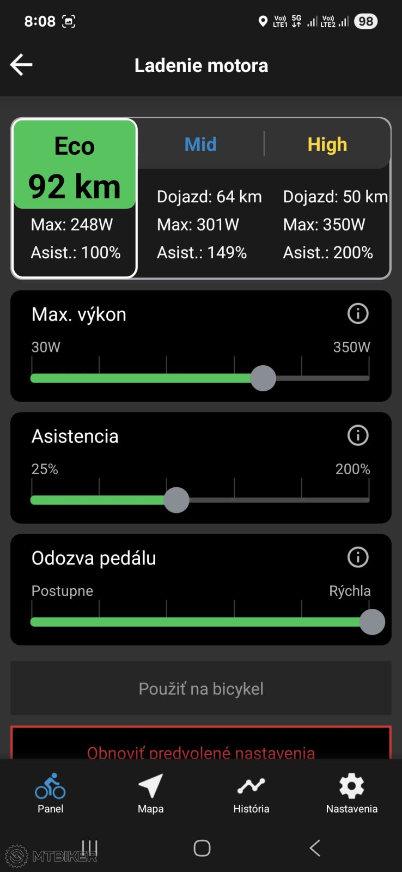Tap Android recent apps button
The image size is (402, 872).
coord(89,848)
